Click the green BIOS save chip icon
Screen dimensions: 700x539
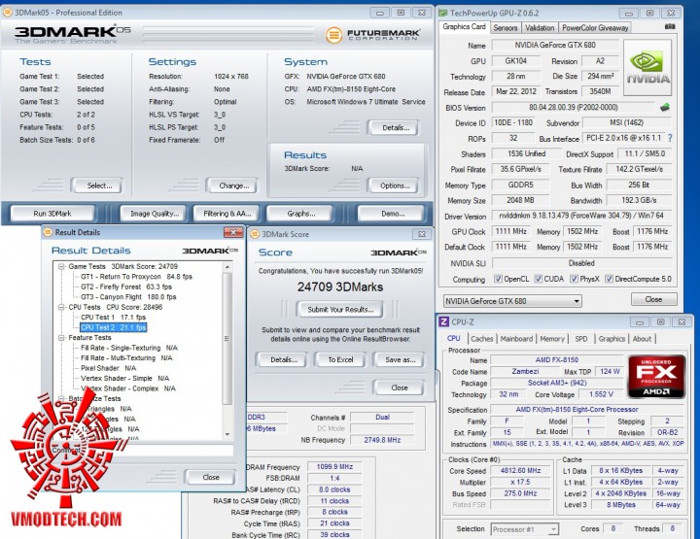665,107
